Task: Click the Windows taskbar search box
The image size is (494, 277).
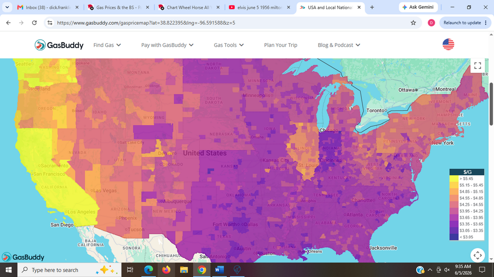Action: [69, 270]
